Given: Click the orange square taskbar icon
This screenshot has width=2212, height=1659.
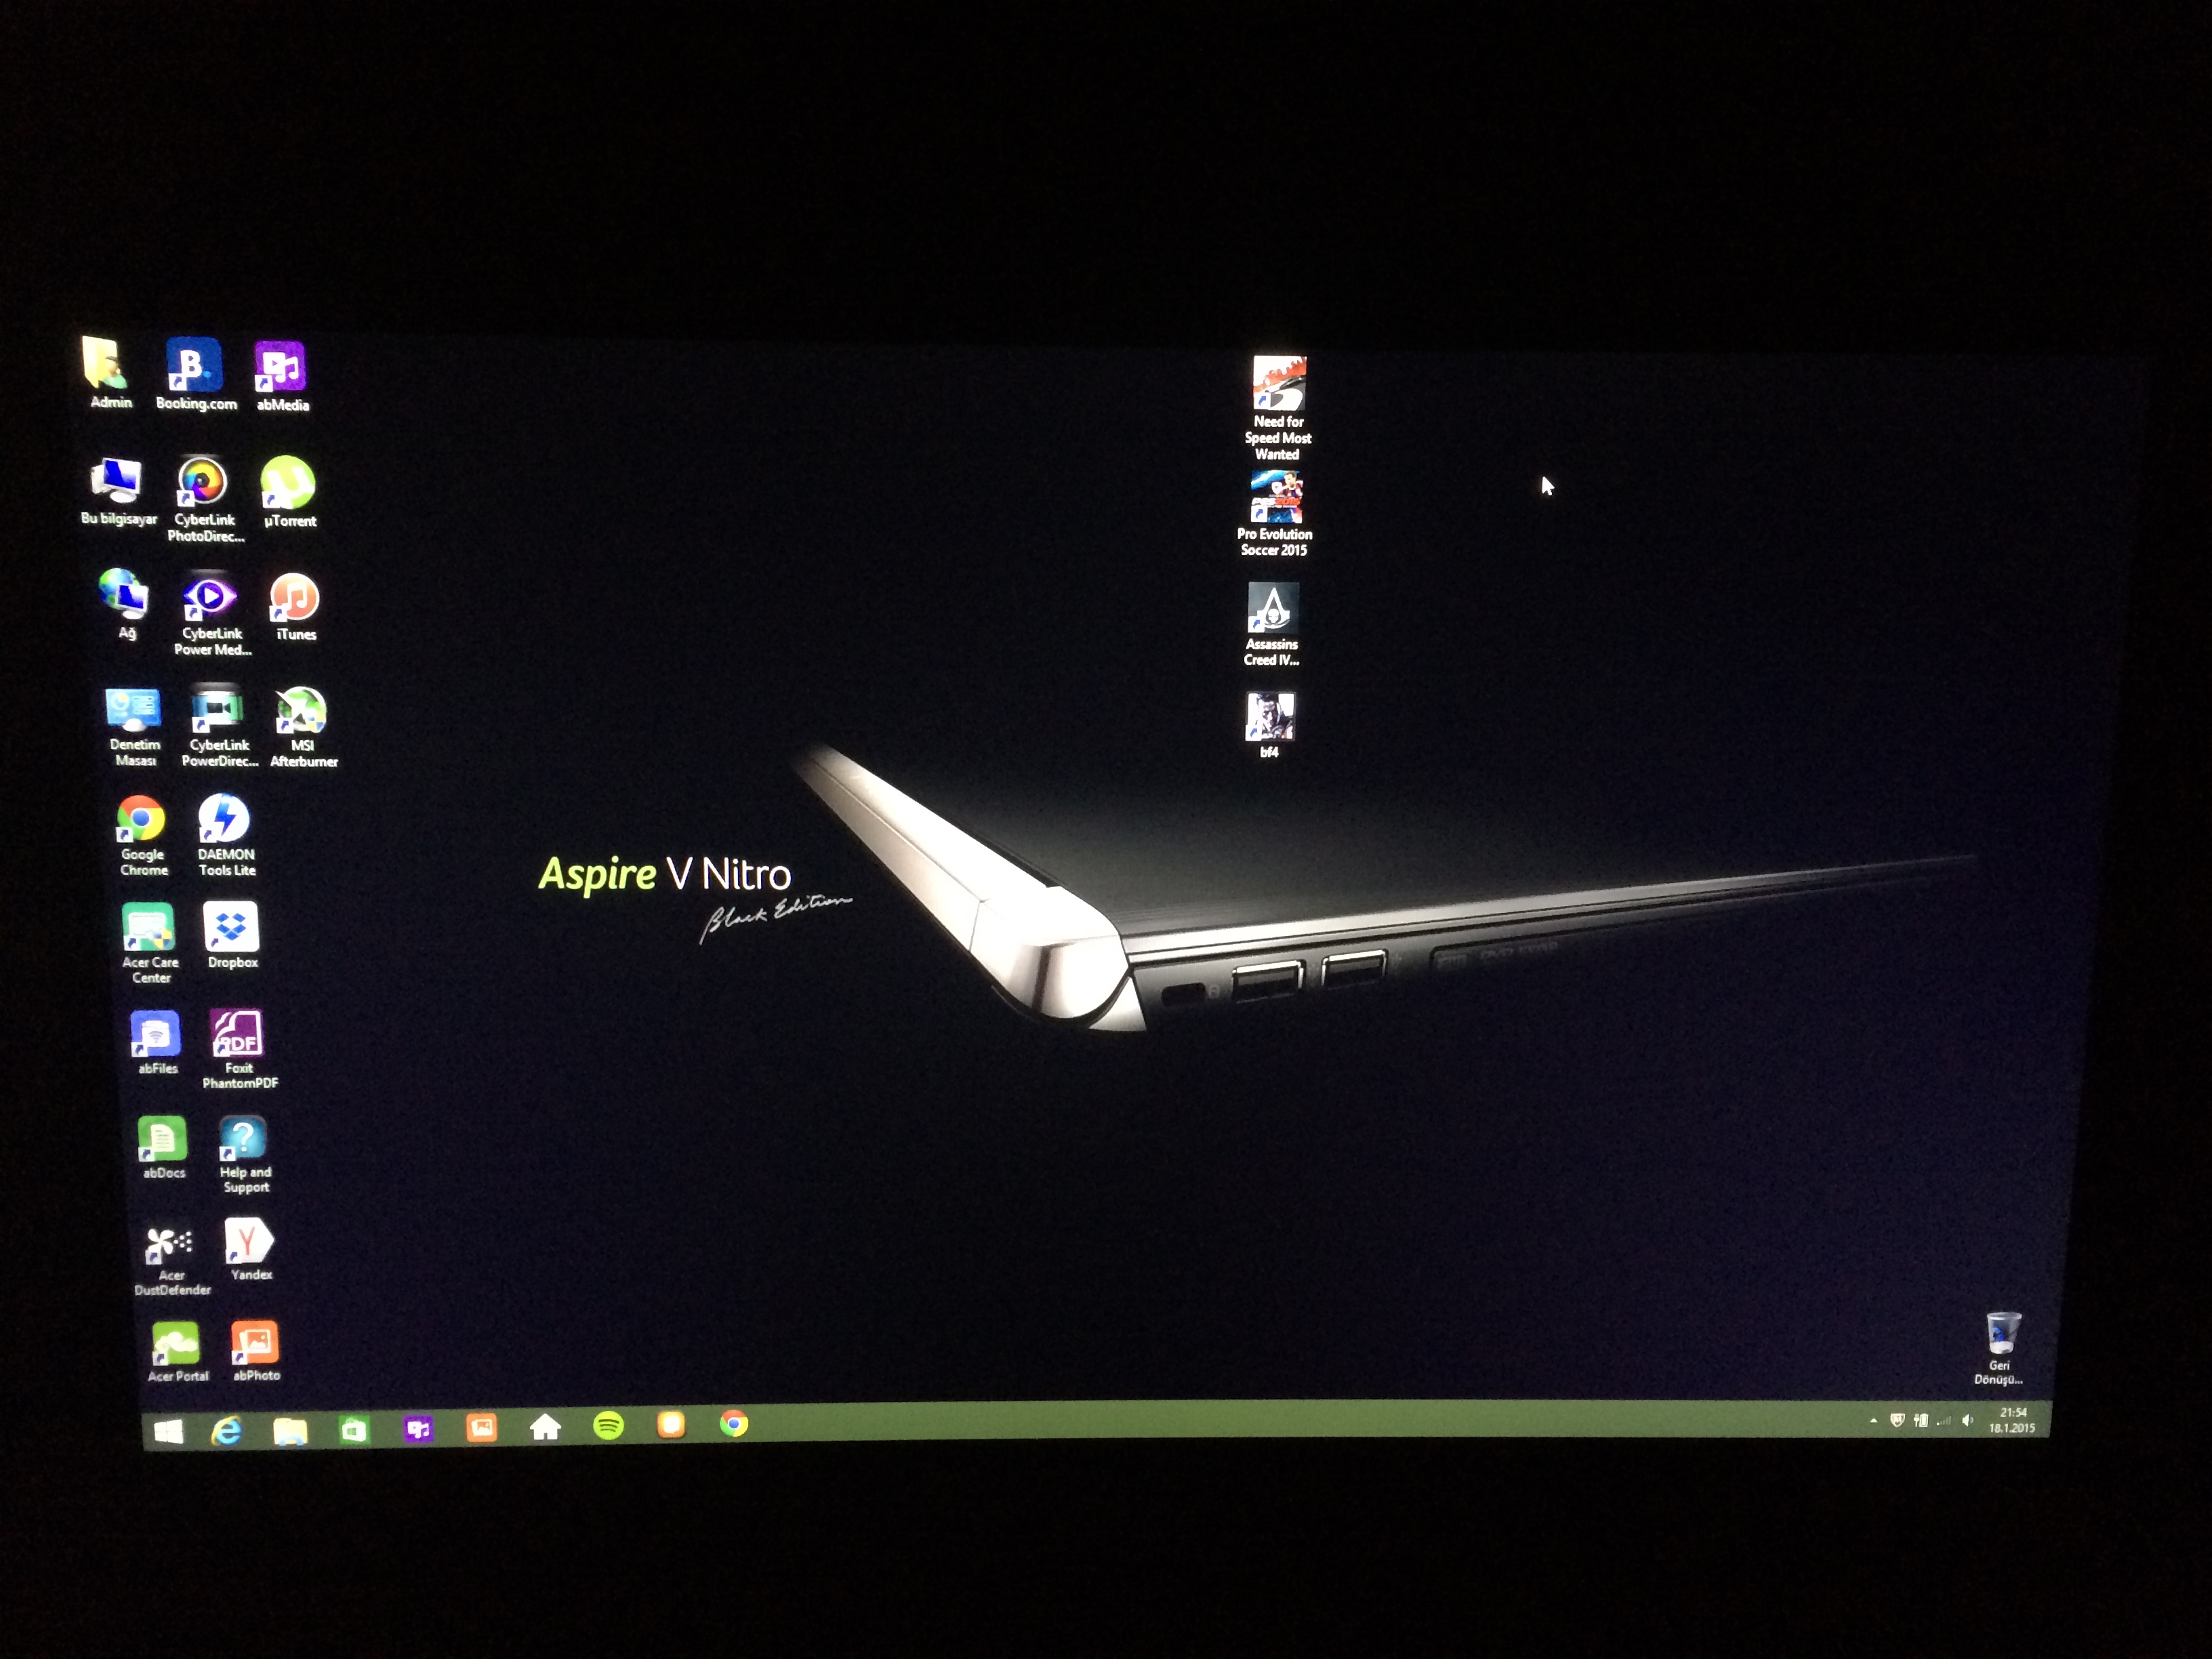Looking at the screenshot, I should 671,1424.
